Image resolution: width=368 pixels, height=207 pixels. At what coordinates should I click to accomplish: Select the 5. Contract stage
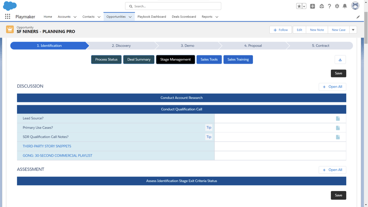pos(320,46)
